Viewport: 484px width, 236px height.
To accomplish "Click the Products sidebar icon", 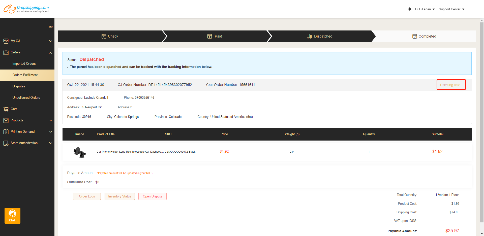I will [x=6, y=120].
